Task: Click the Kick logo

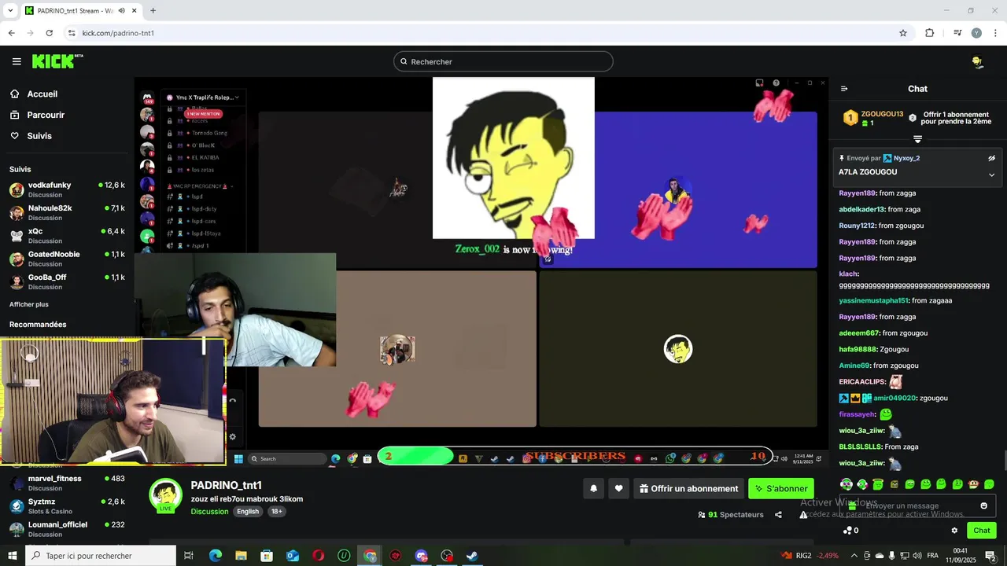Action: point(57,61)
